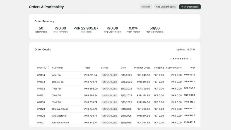Viewport: 231px width, 130px height.
Task: Select customer Anas Batavia
Action: pos(59,116)
